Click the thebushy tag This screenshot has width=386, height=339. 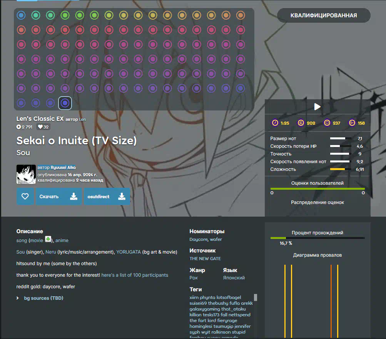[218, 303]
